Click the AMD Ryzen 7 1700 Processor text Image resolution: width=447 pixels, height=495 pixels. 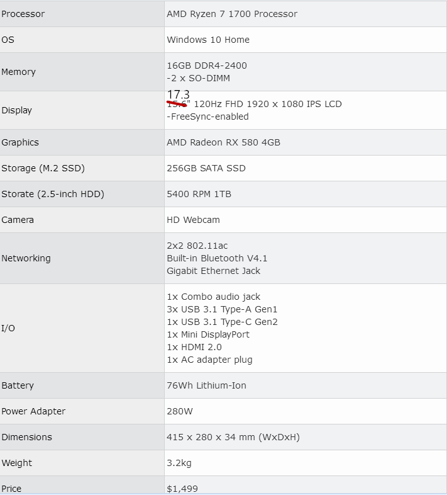coord(232,14)
